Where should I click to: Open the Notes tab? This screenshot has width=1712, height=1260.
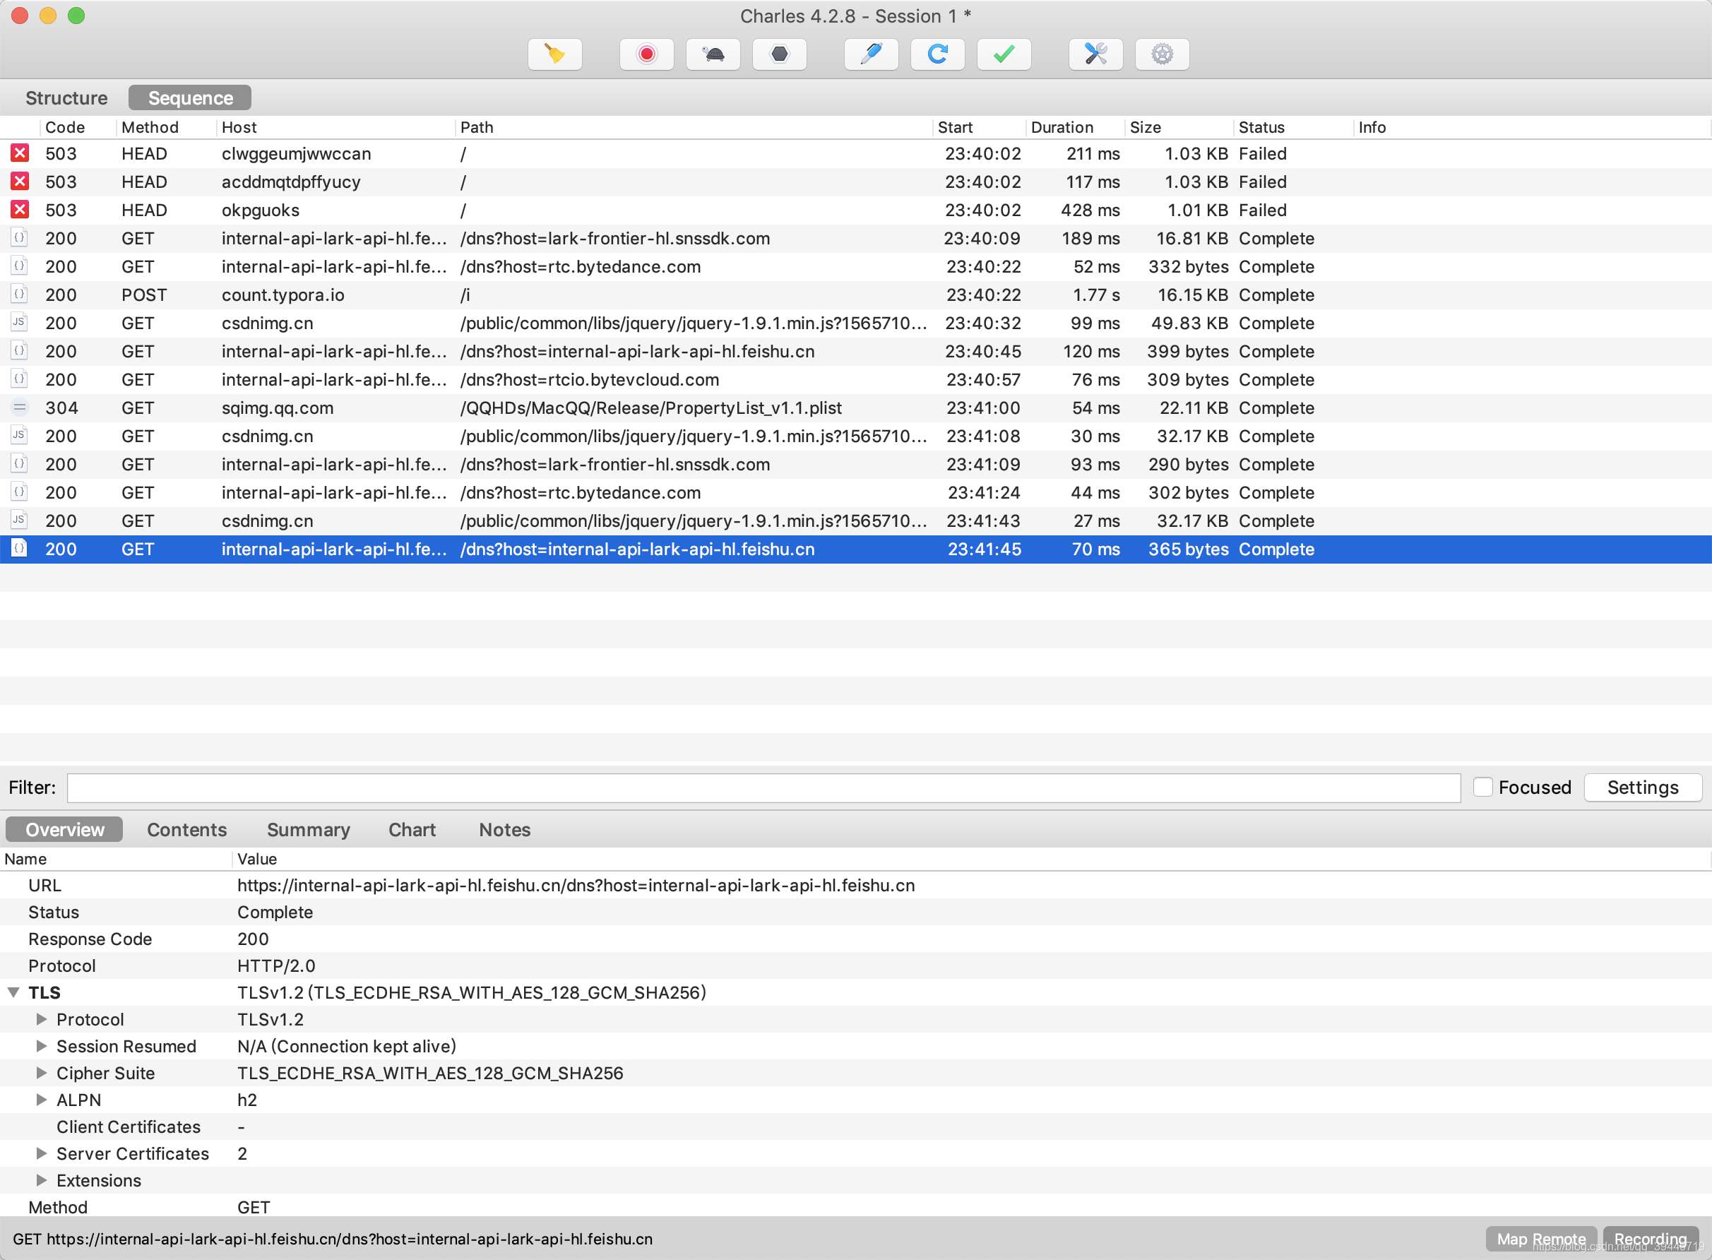point(504,829)
